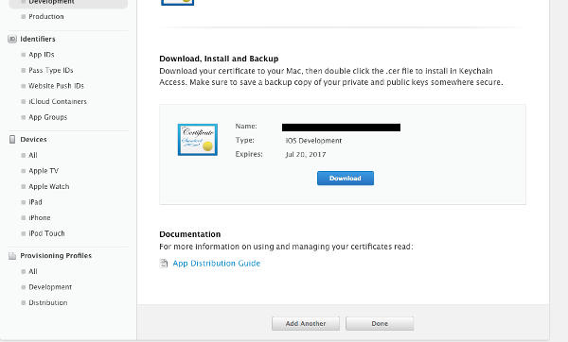The image size is (568, 342).
Task: Click the Done button
Action: pyautogui.click(x=380, y=323)
